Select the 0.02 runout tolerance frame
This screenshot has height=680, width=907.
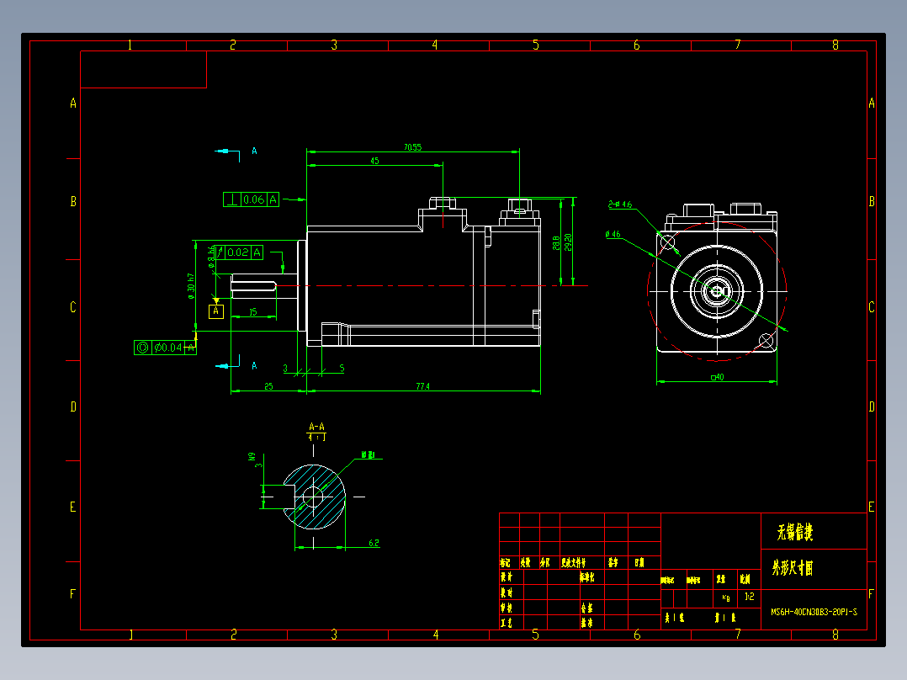pyautogui.click(x=239, y=252)
